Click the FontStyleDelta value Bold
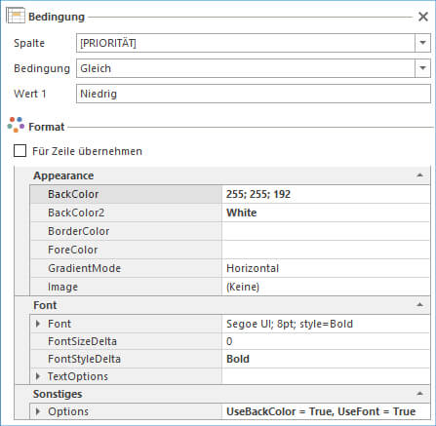The height and width of the screenshot is (426, 436). 238,359
